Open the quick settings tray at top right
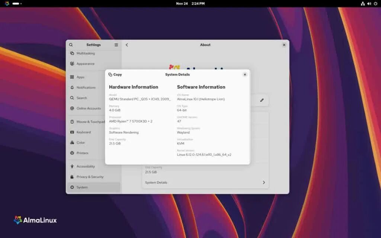381x238 pixels. pos(369,3)
